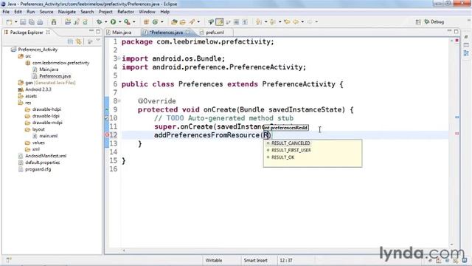Open the Source menu
Image resolution: width=472 pixels, height=266 pixels.
coord(46,12)
